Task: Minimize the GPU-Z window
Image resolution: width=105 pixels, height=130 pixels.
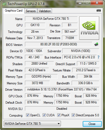Action: coord(80,3)
